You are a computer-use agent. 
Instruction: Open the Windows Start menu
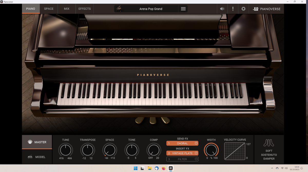[x=135, y=168]
